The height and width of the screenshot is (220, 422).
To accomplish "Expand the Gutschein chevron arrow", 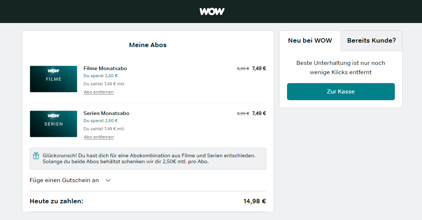I will pos(108,180).
